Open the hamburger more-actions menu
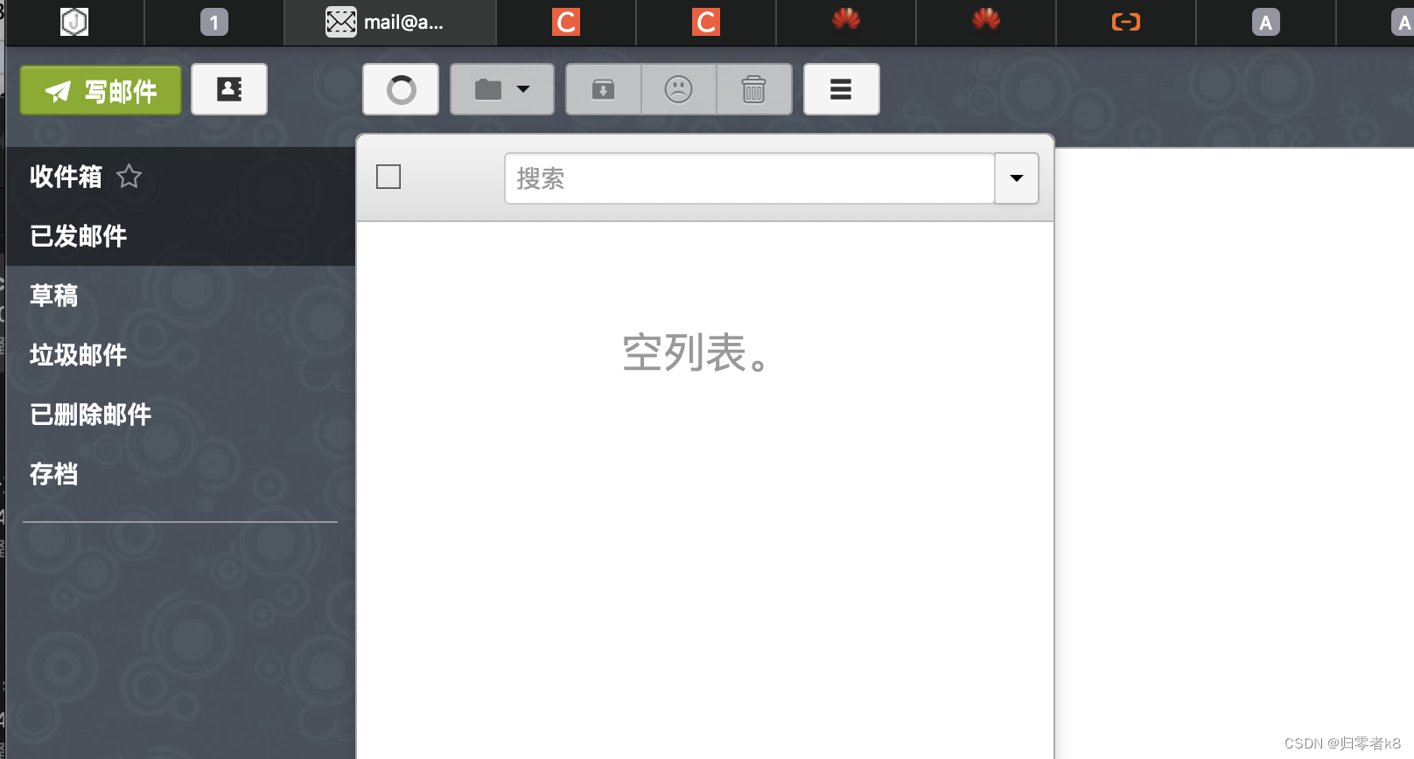 [x=842, y=89]
